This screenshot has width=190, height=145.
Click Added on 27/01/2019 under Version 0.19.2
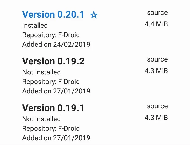pos(56,91)
